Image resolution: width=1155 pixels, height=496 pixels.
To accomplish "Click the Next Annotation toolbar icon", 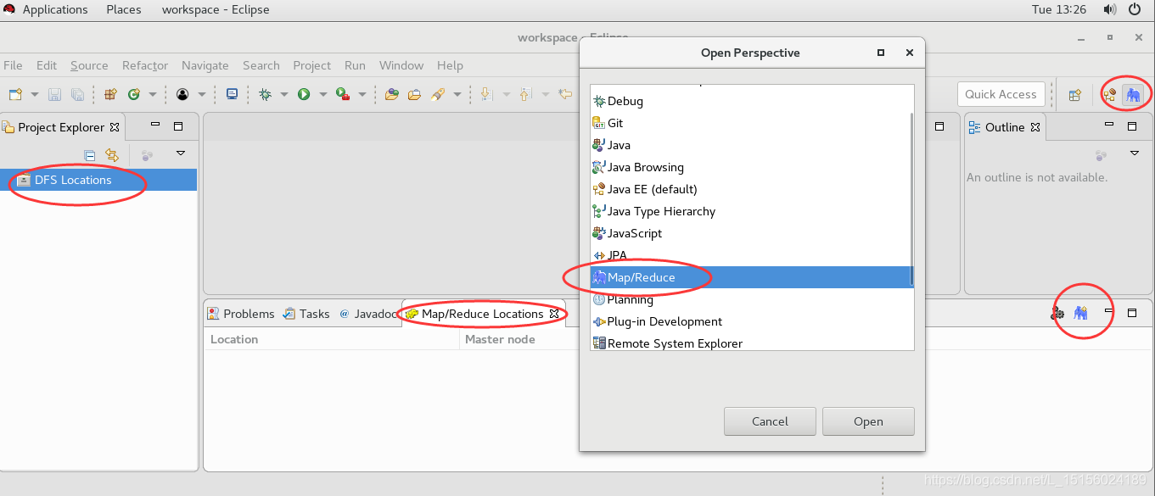I will click(x=487, y=95).
